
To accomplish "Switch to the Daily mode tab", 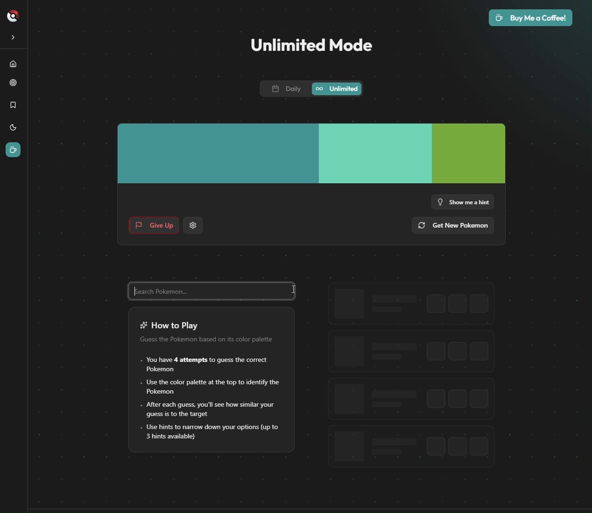I will [x=287, y=89].
